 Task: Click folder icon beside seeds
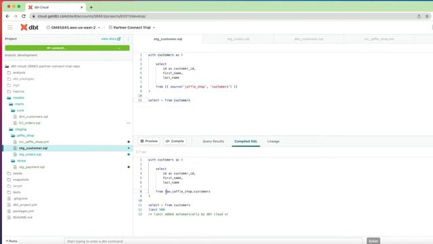click(x=9, y=174)
